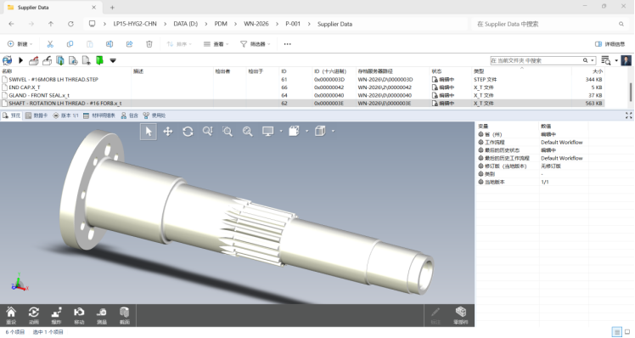The width and height of the screenshot is (635, 338).
Task: Click the zoom to fit magnifier icon
Action: [208, 132]
